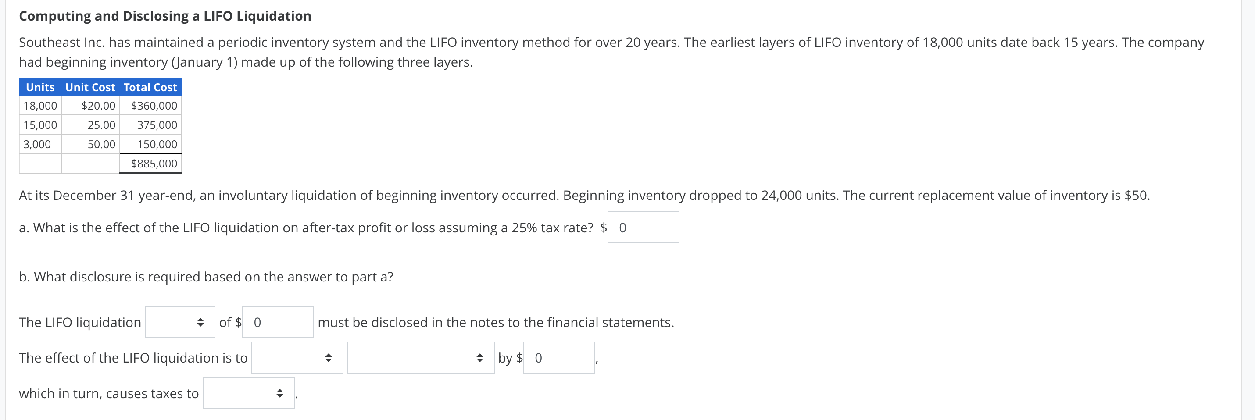Click the arrow icon in the selector before "by $"

coord(479,357)
